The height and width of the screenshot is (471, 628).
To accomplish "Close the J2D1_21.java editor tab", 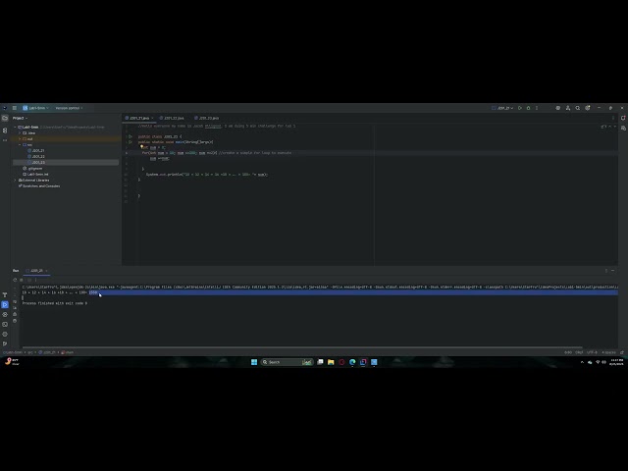I will (153, 118).
